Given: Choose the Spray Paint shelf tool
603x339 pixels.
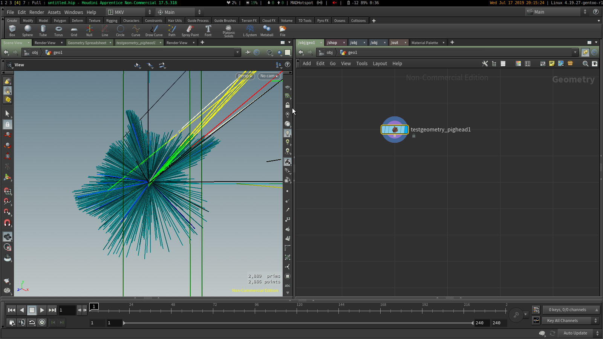Looking at the screenshot, I should point(190,31).
